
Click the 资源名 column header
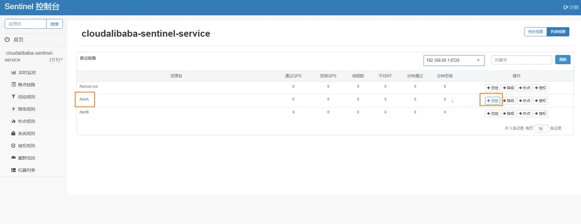tap(177, 76)
